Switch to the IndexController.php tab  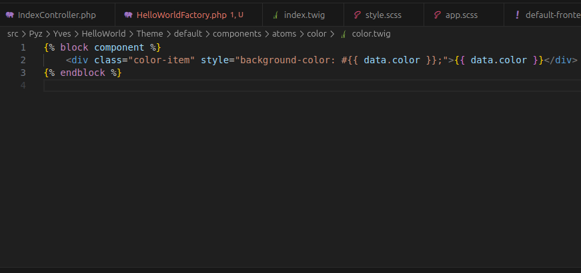57,15
